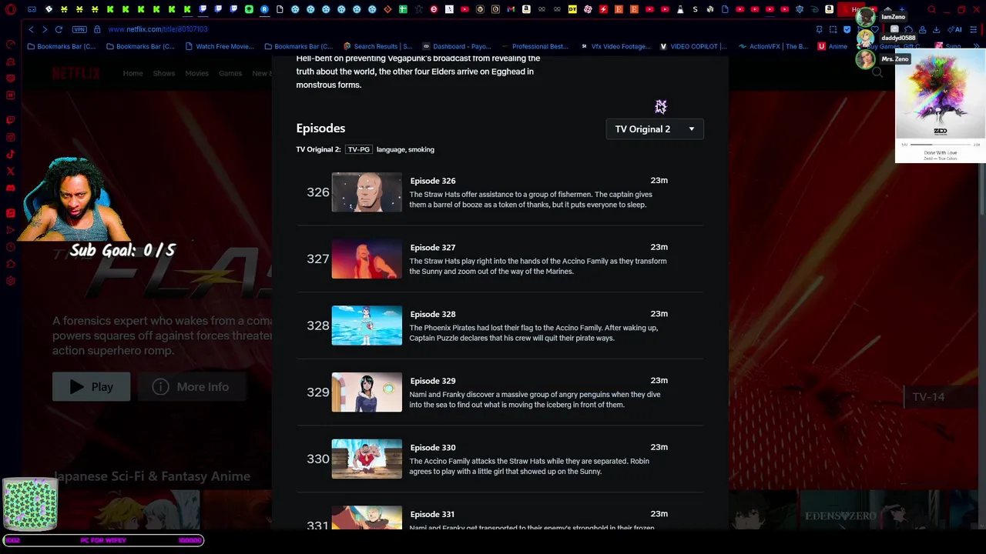The image size is (986, 554).
Task: Open Discord in the sidebar
Action: click(x=11, y=188)
